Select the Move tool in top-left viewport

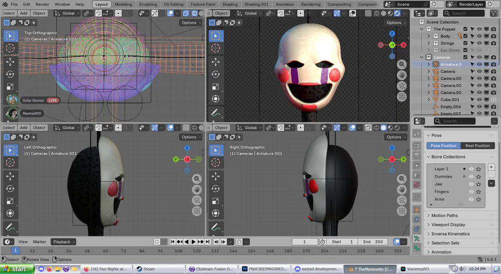pyautogui.click(x=10, y=61)
